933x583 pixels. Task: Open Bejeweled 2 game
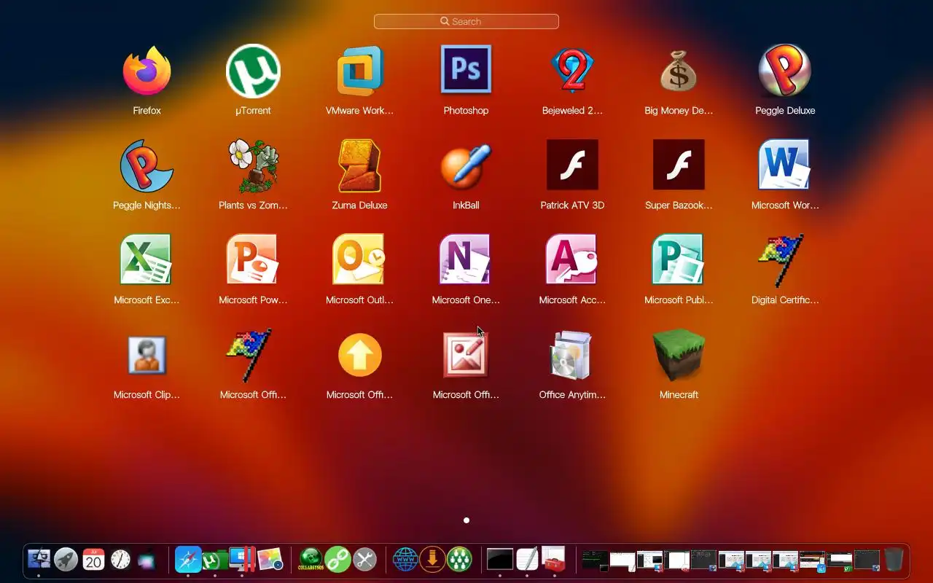[572, 71]
